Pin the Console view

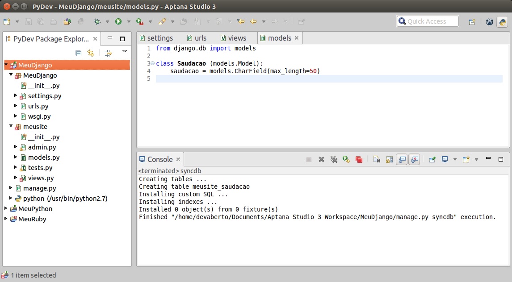[432, 159]
